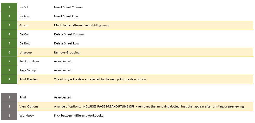This screenshot has width=255, height=123.
Task: Click the highlighted Group row label
Action: pyautogui.click(x=24, y=25)
